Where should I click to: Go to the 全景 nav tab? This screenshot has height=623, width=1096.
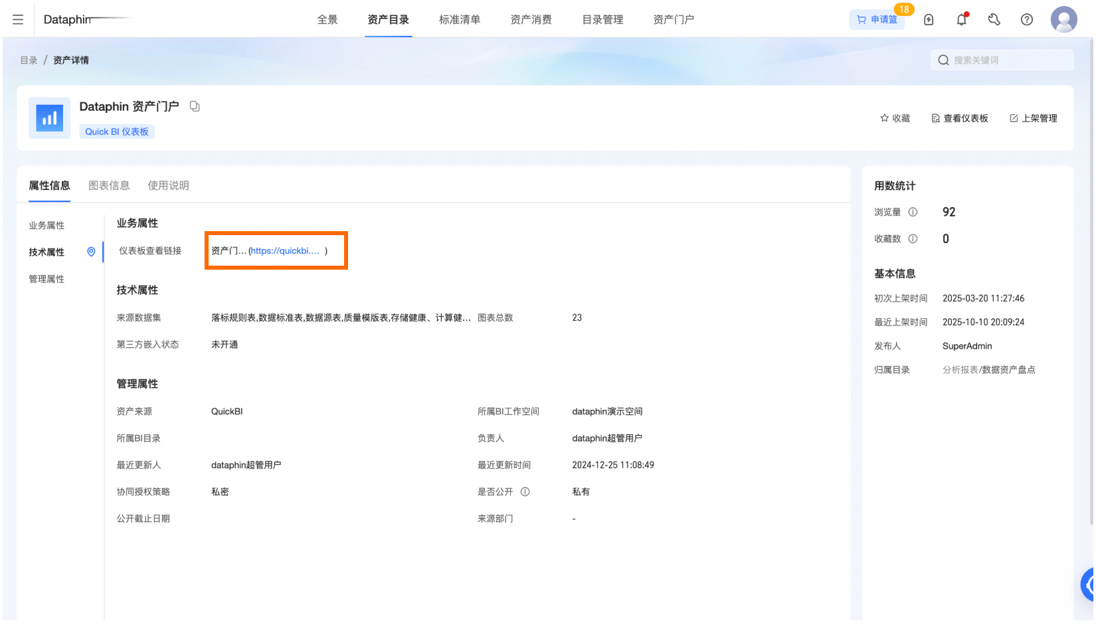click(x=327, y=20)
